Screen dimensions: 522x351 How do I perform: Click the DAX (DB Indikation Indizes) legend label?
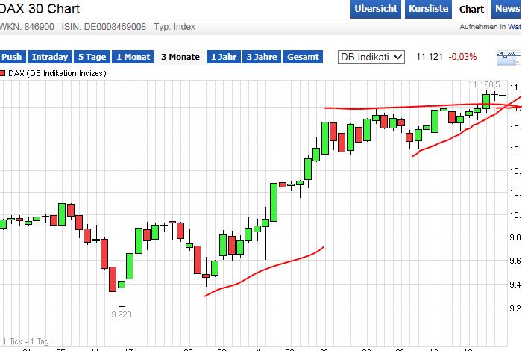coord(57,73)
